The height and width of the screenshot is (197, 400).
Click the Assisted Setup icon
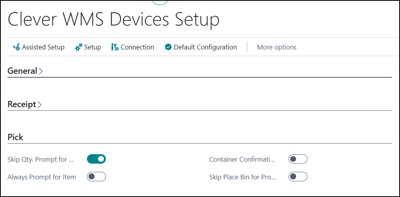(x=16, y=47)
